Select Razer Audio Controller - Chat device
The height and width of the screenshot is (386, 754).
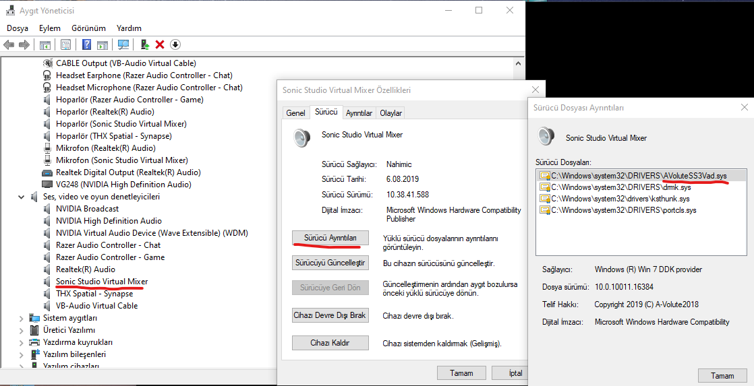pos(108,245)
